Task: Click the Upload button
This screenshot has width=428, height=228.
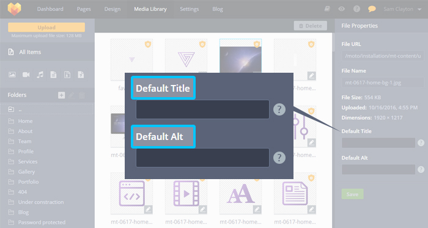Action: (46, 28)
